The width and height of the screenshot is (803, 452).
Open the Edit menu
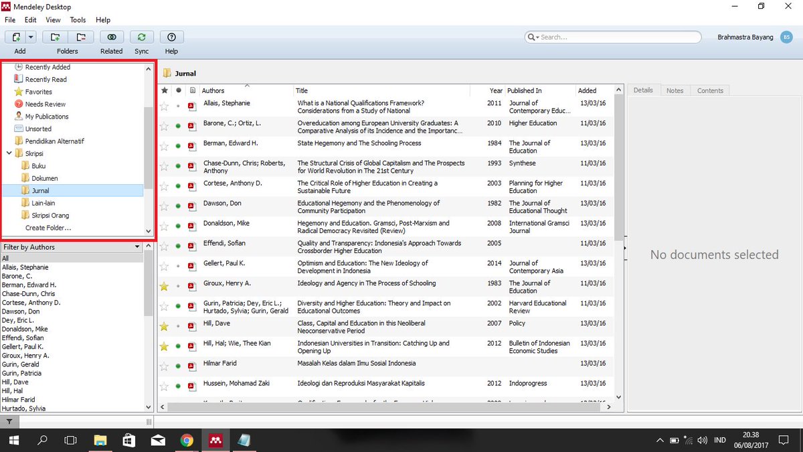pyautogui.click(x=31, y=20)
